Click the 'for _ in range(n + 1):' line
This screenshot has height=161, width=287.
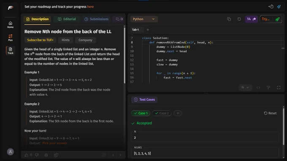176,73
